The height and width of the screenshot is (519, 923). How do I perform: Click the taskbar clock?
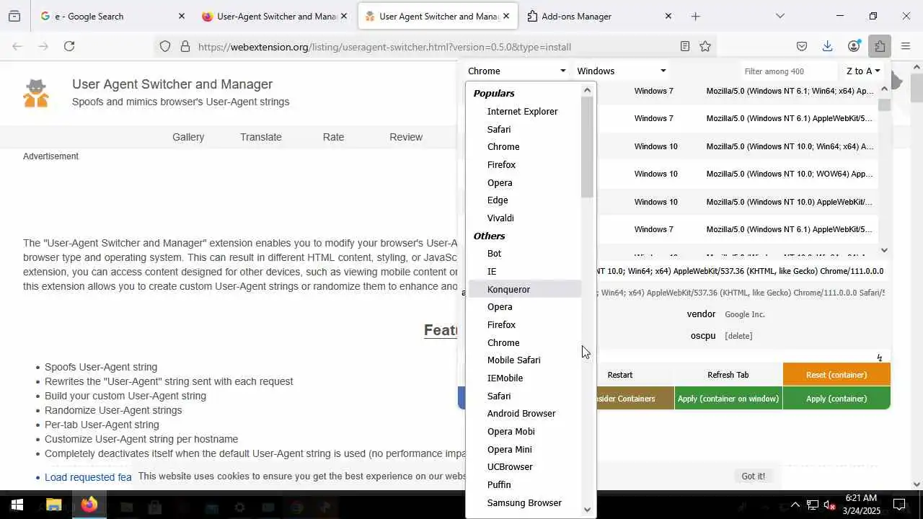click(860, 505)
